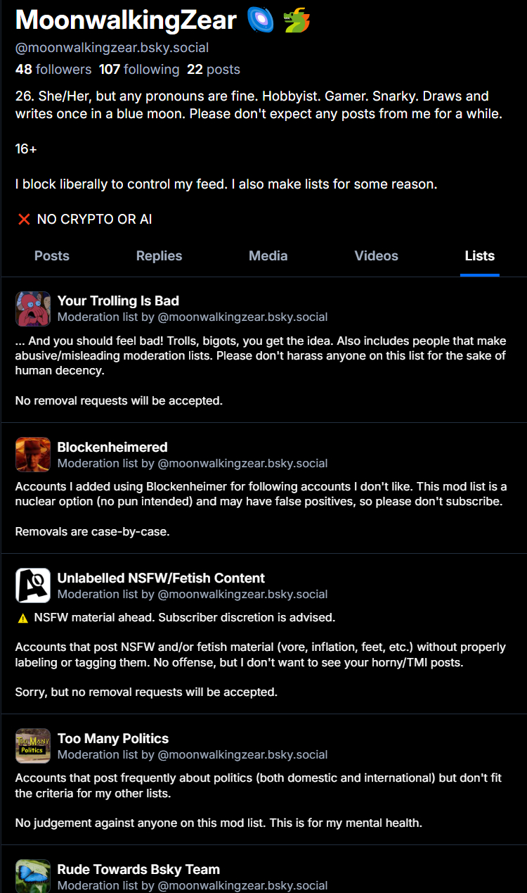This screenshot has width=527, height=893.
Task: View the 48 followers list
Action: click(x=53, y=70)
